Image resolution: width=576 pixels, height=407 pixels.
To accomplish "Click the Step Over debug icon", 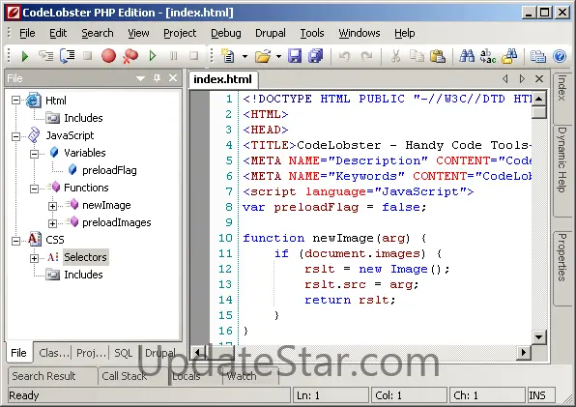I will pyautogui.click(x=68, y=56).
